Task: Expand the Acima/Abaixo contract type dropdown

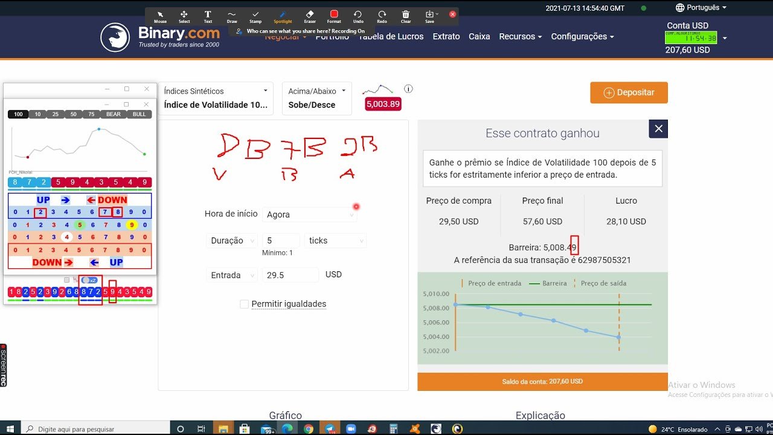Action: click(316, 98)
